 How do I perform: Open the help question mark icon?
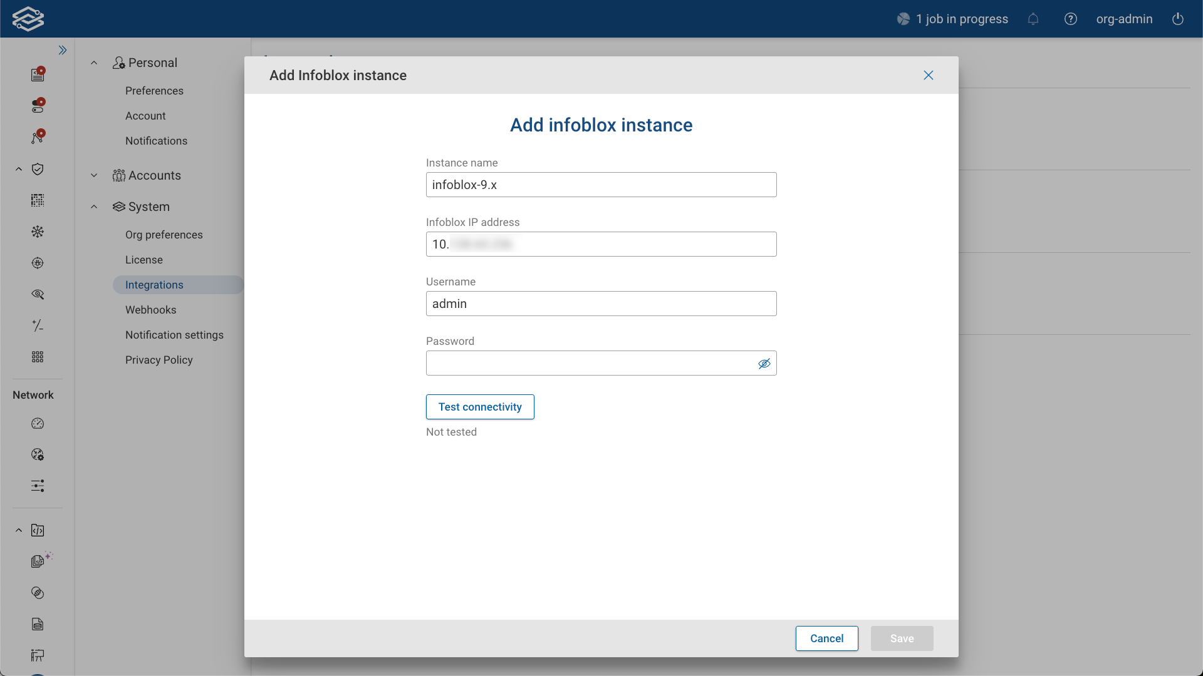(1071, 19)
